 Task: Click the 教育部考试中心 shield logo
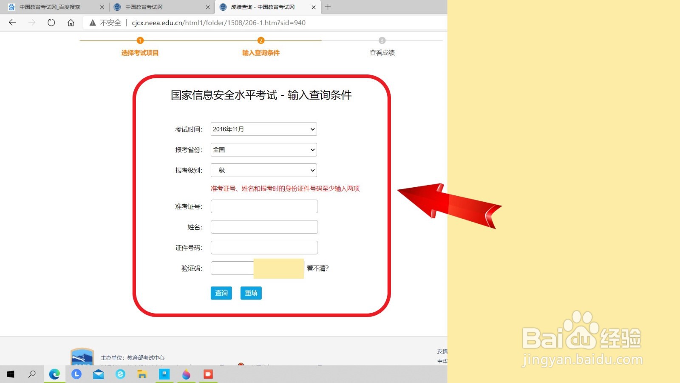click(x=82, y=357)
